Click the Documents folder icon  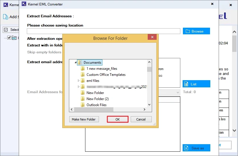click(x=80, y=63)
